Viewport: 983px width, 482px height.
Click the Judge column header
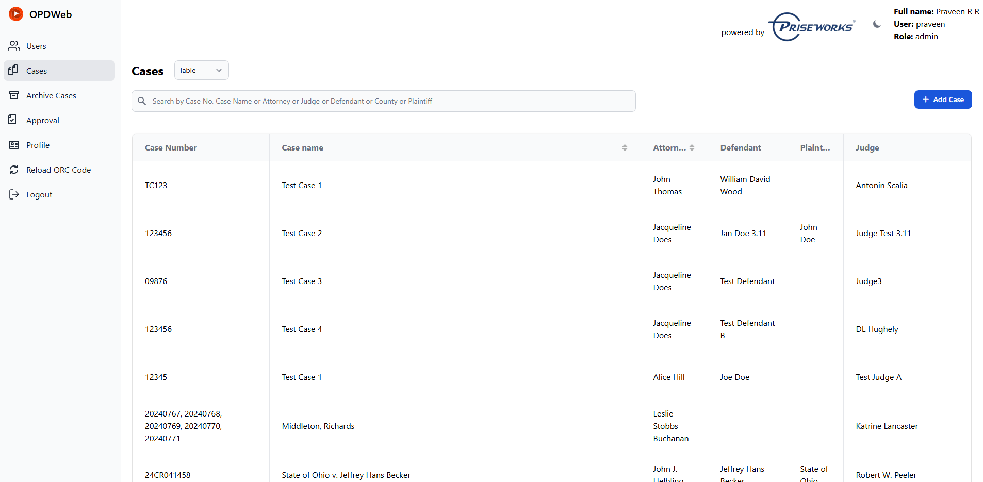pyautogui.click(x=867, y=147)
